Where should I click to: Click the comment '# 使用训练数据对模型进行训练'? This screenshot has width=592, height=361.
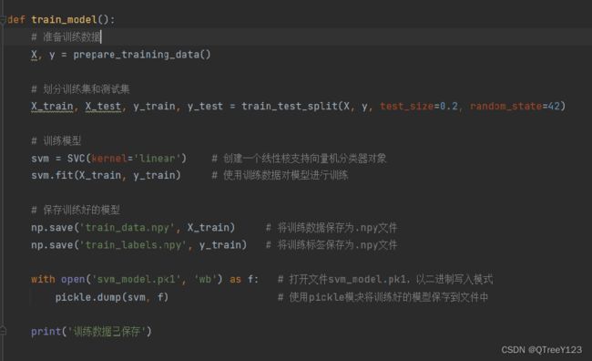tap(280, 175)
